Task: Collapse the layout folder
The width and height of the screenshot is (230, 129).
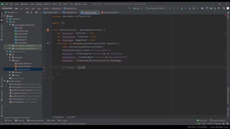Action: click(x=10, y=61)
